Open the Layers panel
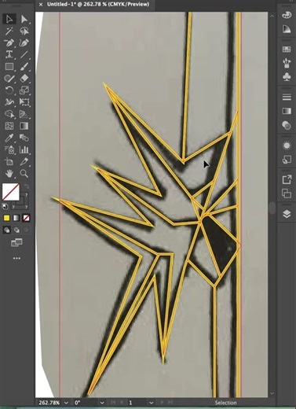 [287, 214]
